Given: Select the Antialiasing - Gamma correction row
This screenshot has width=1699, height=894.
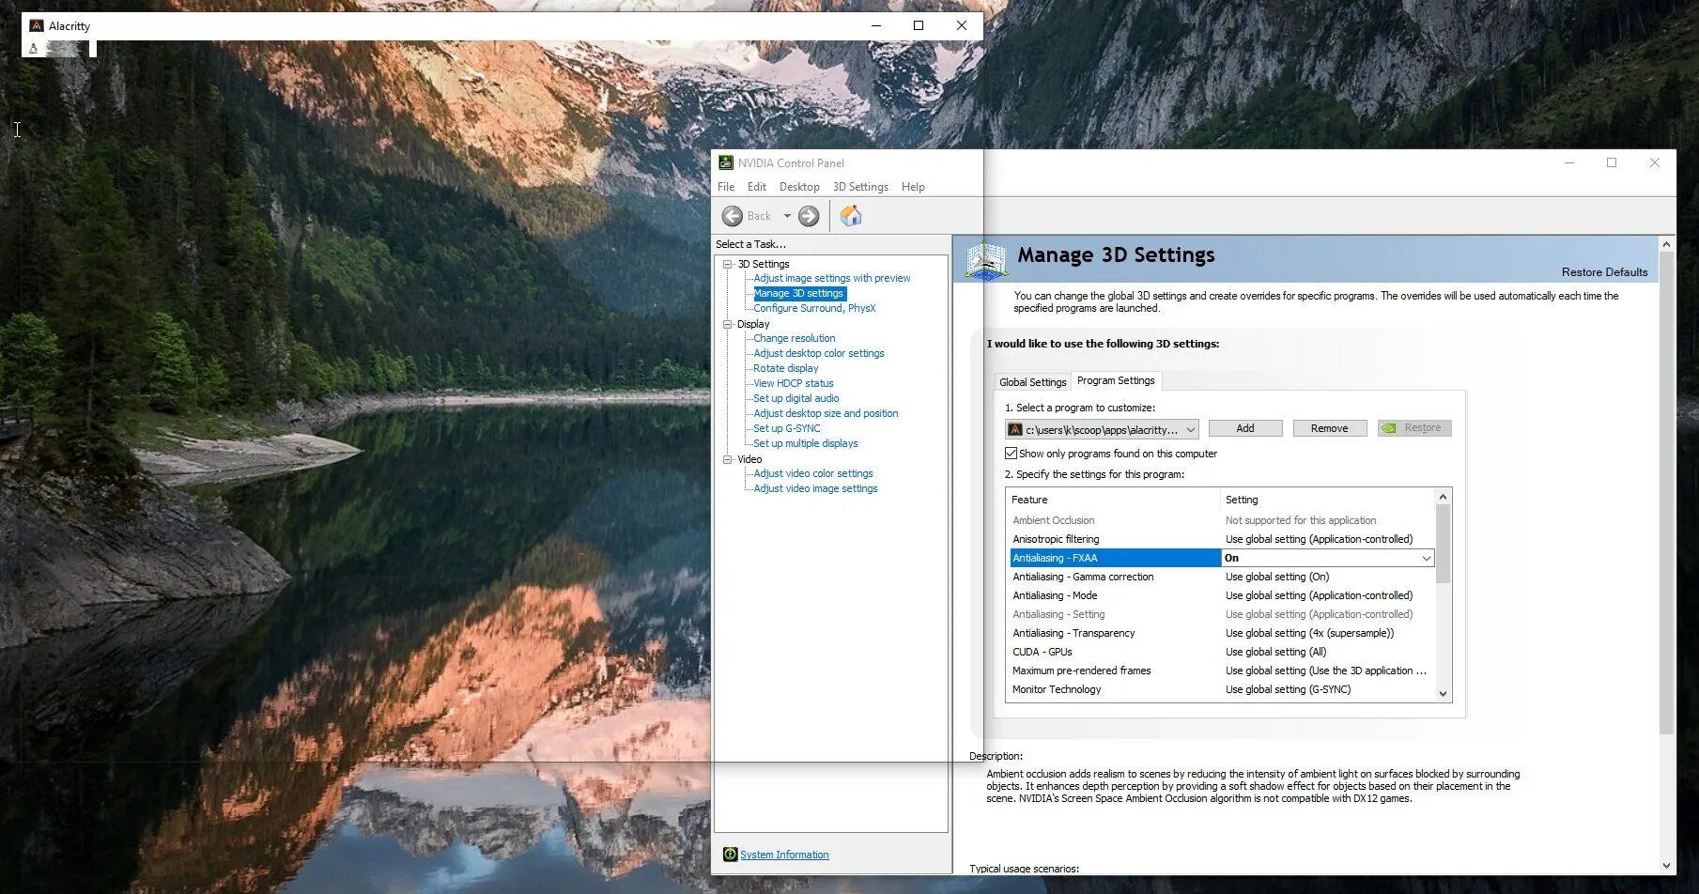Looking at the screenshot, I should 1222,577.
